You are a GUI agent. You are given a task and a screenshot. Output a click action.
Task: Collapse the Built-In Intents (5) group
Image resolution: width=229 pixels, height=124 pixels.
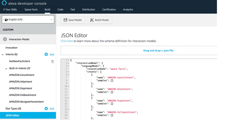pyautogui.click(x=6, y=69)
